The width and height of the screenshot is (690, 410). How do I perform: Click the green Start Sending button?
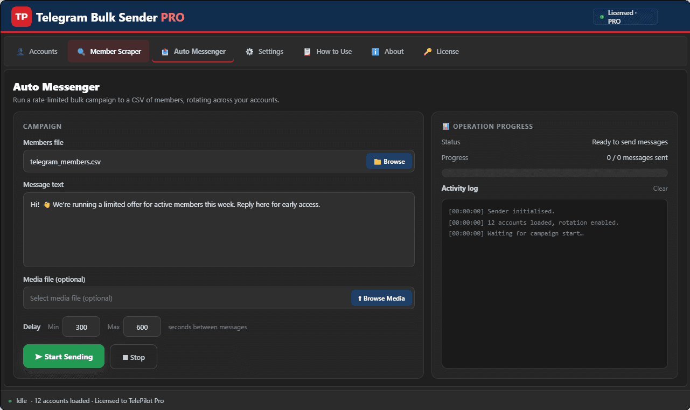[64, 357]
